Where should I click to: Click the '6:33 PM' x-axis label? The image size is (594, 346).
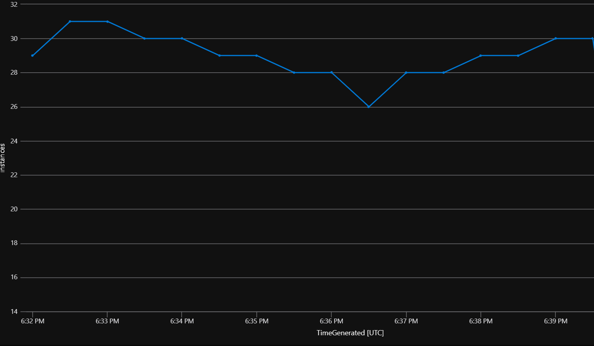pos(107,321)
